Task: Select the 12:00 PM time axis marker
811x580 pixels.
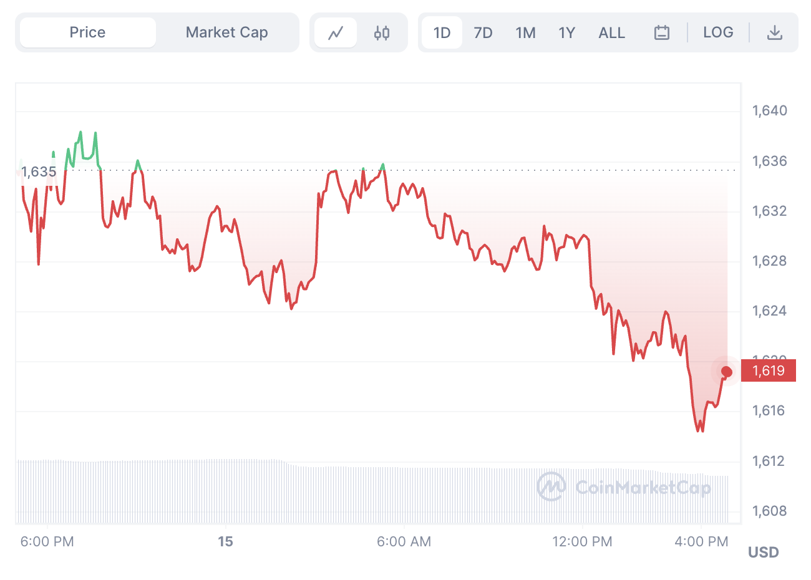Action: coord(582,541)
